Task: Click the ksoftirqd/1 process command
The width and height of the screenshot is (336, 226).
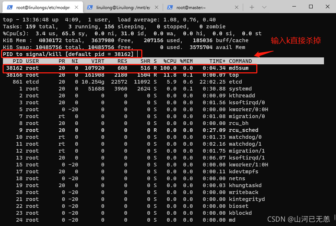Action: tap(247, 158)
